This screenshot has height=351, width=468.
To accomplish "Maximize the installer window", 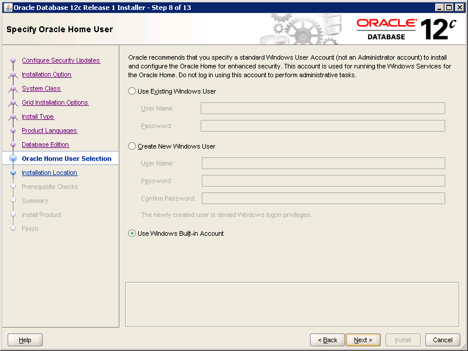I will pos(449,8).
